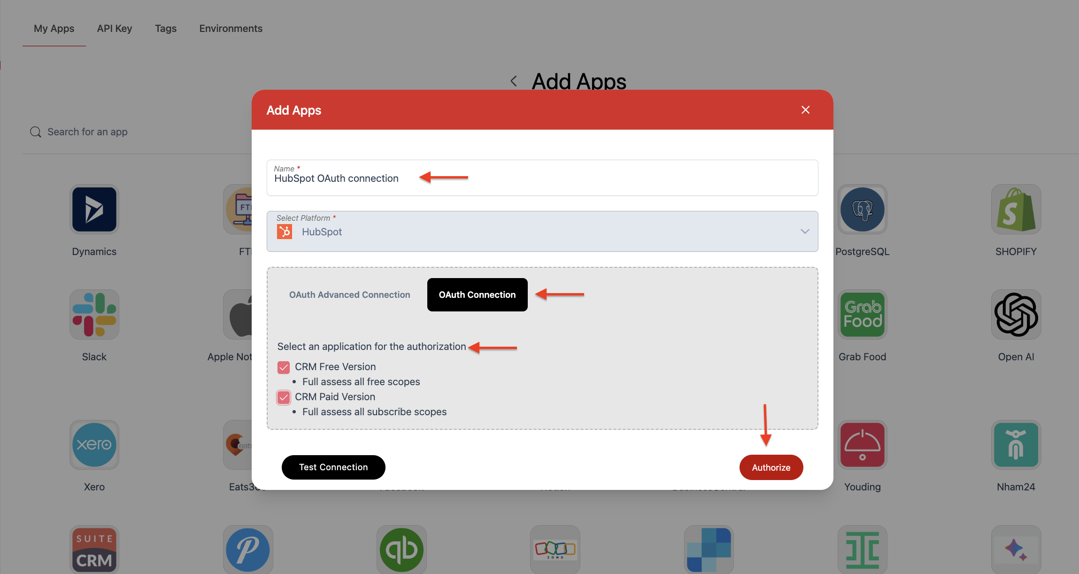The image size is (1079, 574).
Task: Switch to OAuth Advanced Connection tab
Action: pyautogui.click(x=350, y=294)
